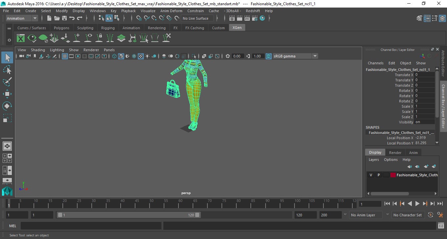Switch to the Polygons shelf tab
The image size is (447, 239).
(x=61, y=28)
